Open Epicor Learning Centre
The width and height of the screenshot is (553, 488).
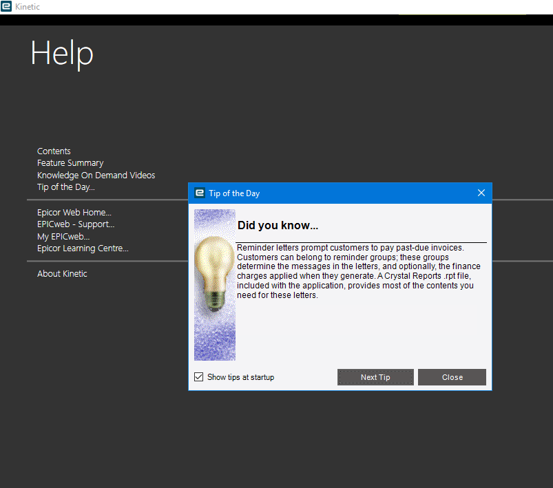83,248
